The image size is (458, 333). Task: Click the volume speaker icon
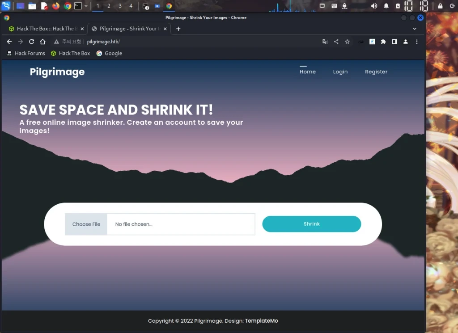374,6
